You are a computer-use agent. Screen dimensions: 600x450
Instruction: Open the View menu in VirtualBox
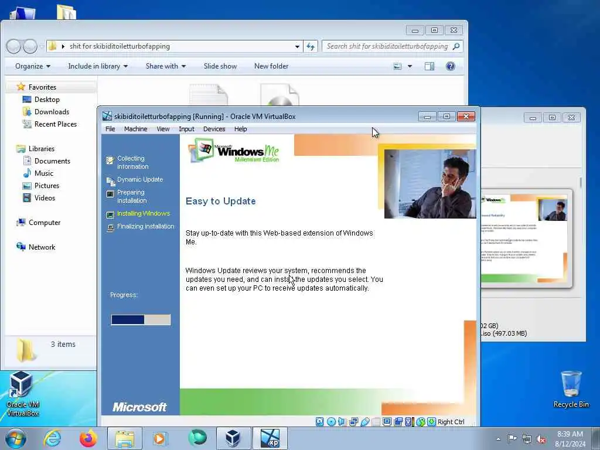coord(163,129)
